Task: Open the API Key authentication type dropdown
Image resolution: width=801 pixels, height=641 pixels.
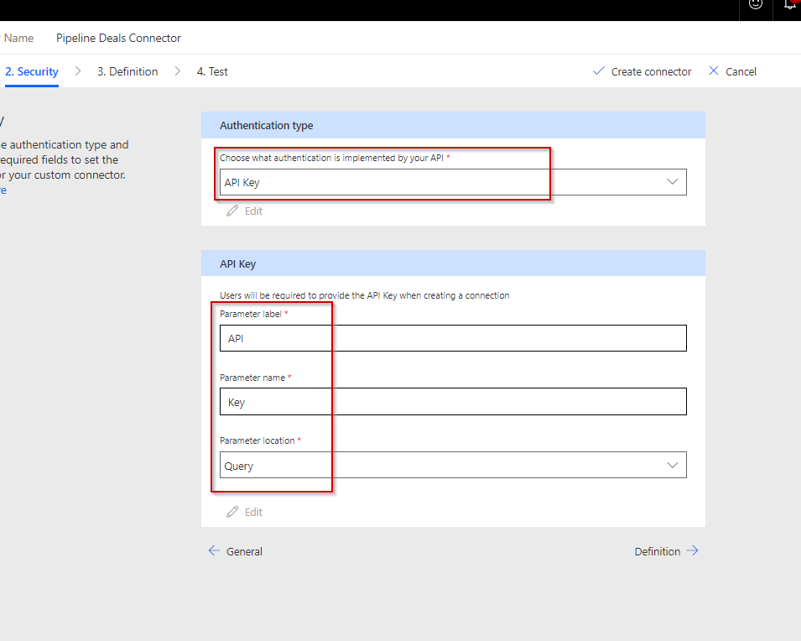Action: [x=453, y=182]
